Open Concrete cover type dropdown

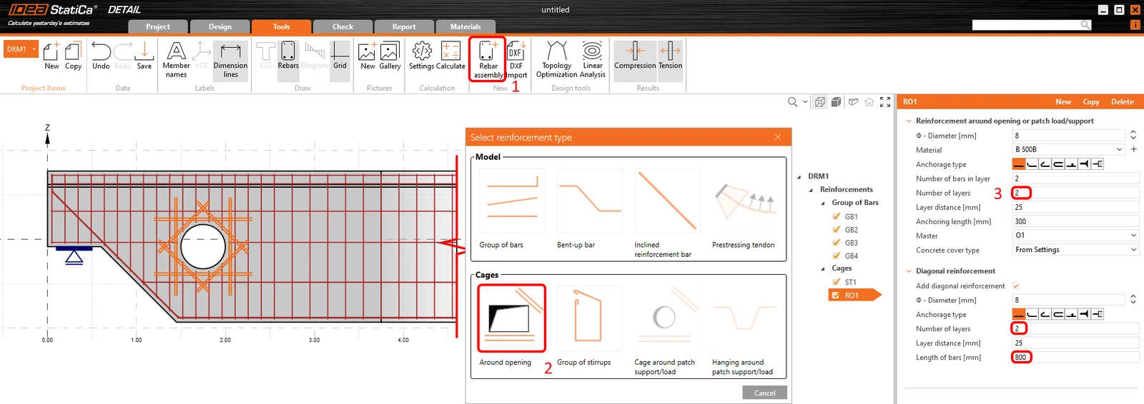coord(1075,250)
